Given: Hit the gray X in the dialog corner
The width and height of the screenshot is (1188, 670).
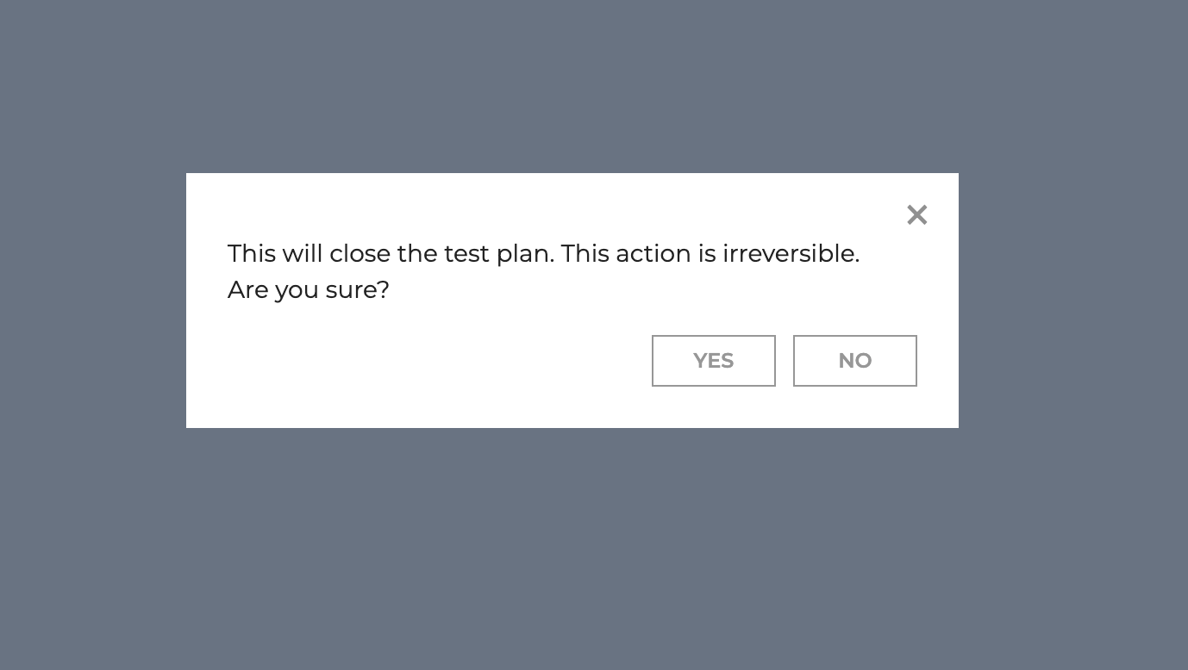Looking at the screenshot, I should 917,214.
